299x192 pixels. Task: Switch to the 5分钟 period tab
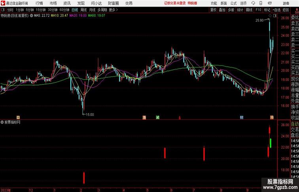[30, 10]
